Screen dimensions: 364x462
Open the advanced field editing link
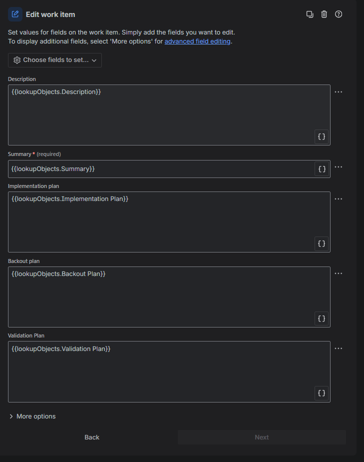coord(197,41)
